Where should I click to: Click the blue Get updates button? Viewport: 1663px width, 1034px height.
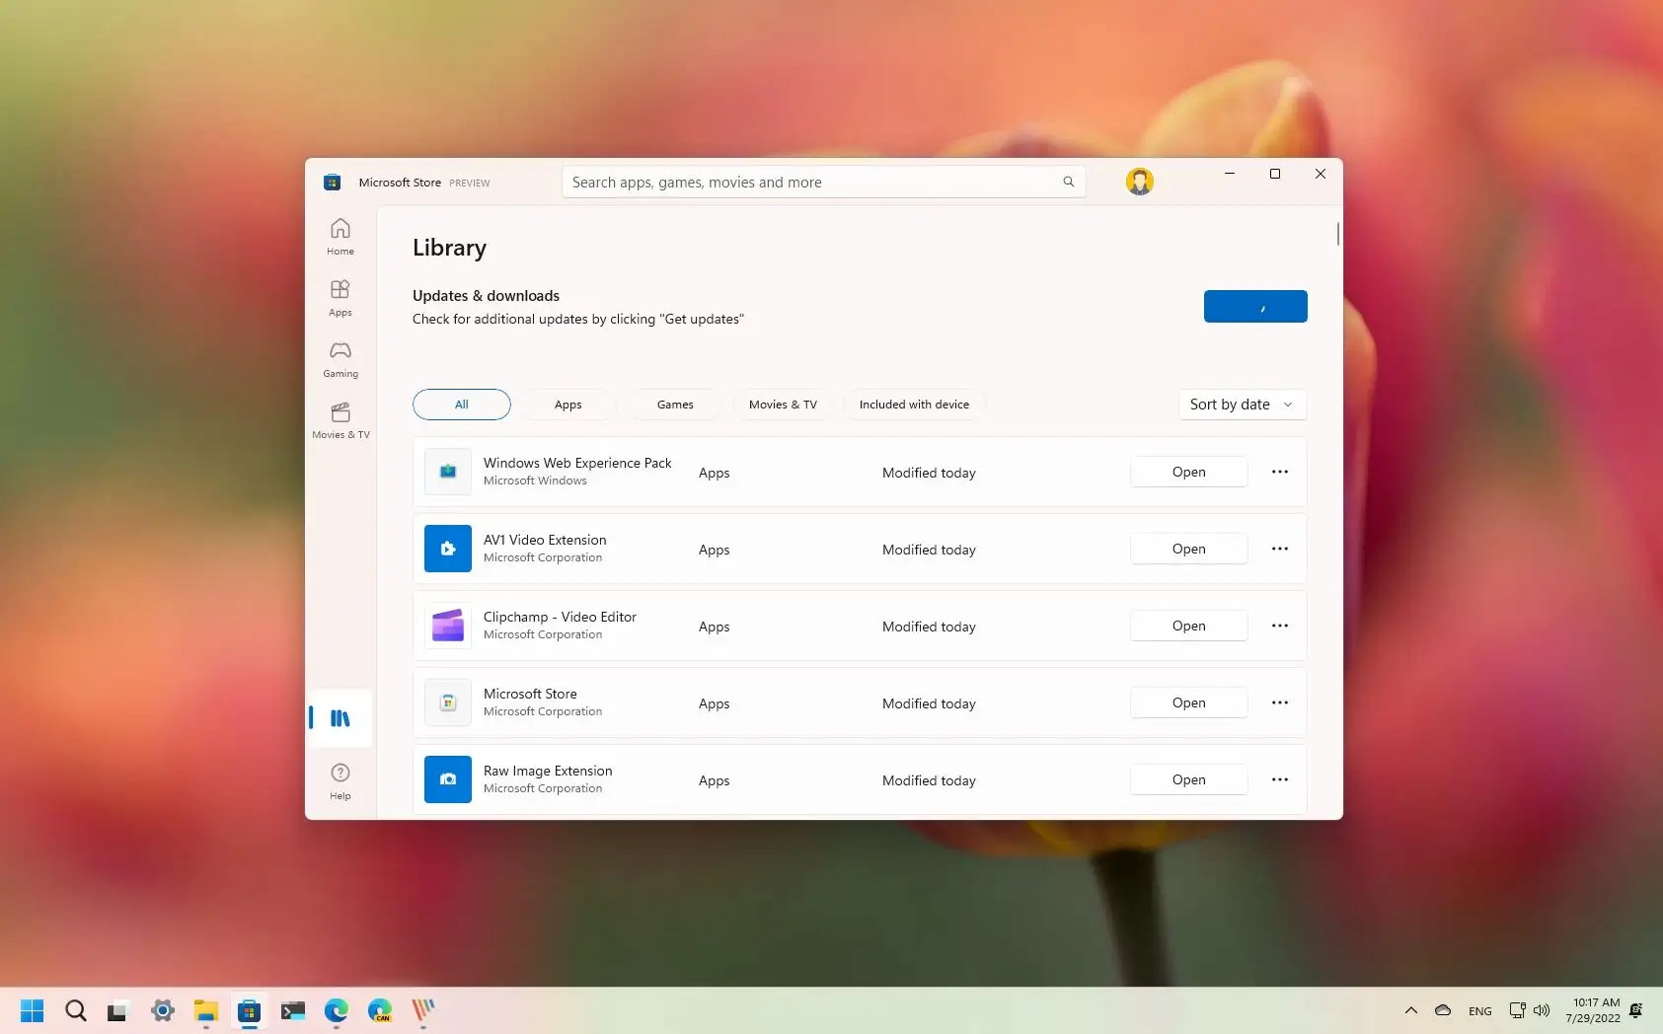point(1255,306)
